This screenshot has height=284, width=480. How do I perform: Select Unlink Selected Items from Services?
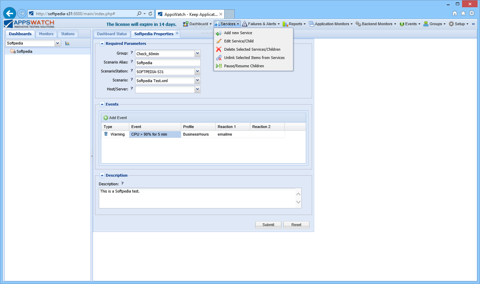pos(253,58)
